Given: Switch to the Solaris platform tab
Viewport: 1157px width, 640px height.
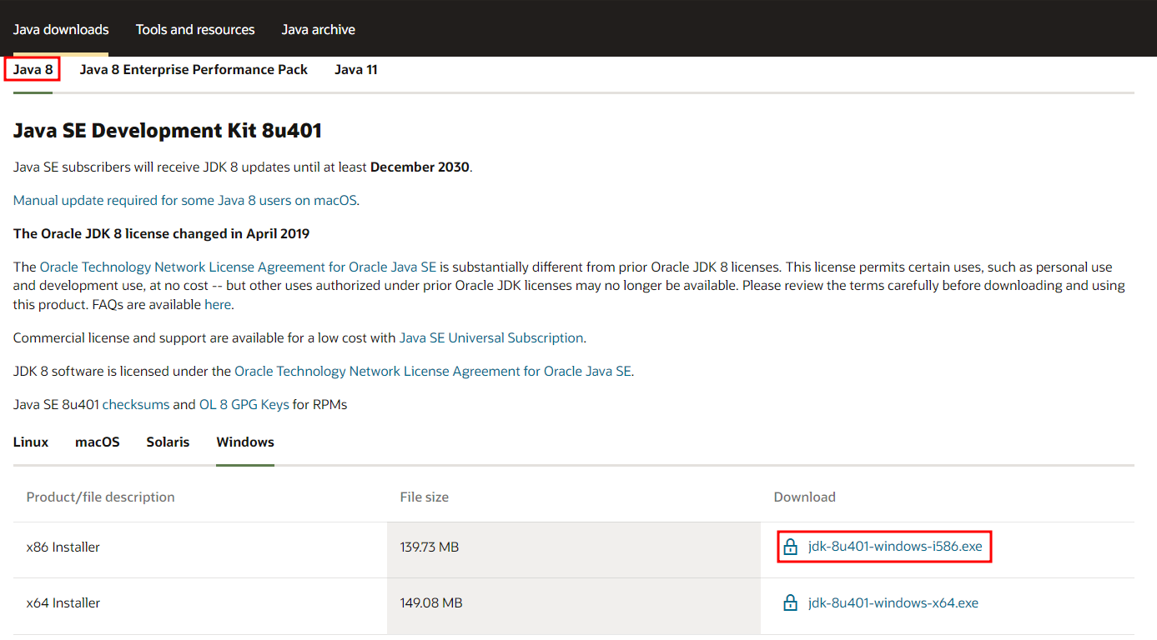Looking at the screenshot, I should coord(168,442).
